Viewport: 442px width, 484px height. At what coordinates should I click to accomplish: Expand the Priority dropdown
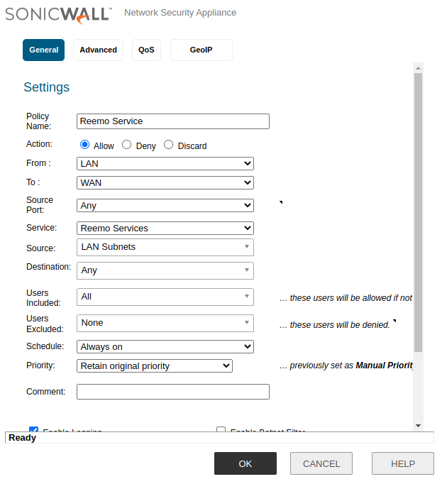click(x=154, y=366)
